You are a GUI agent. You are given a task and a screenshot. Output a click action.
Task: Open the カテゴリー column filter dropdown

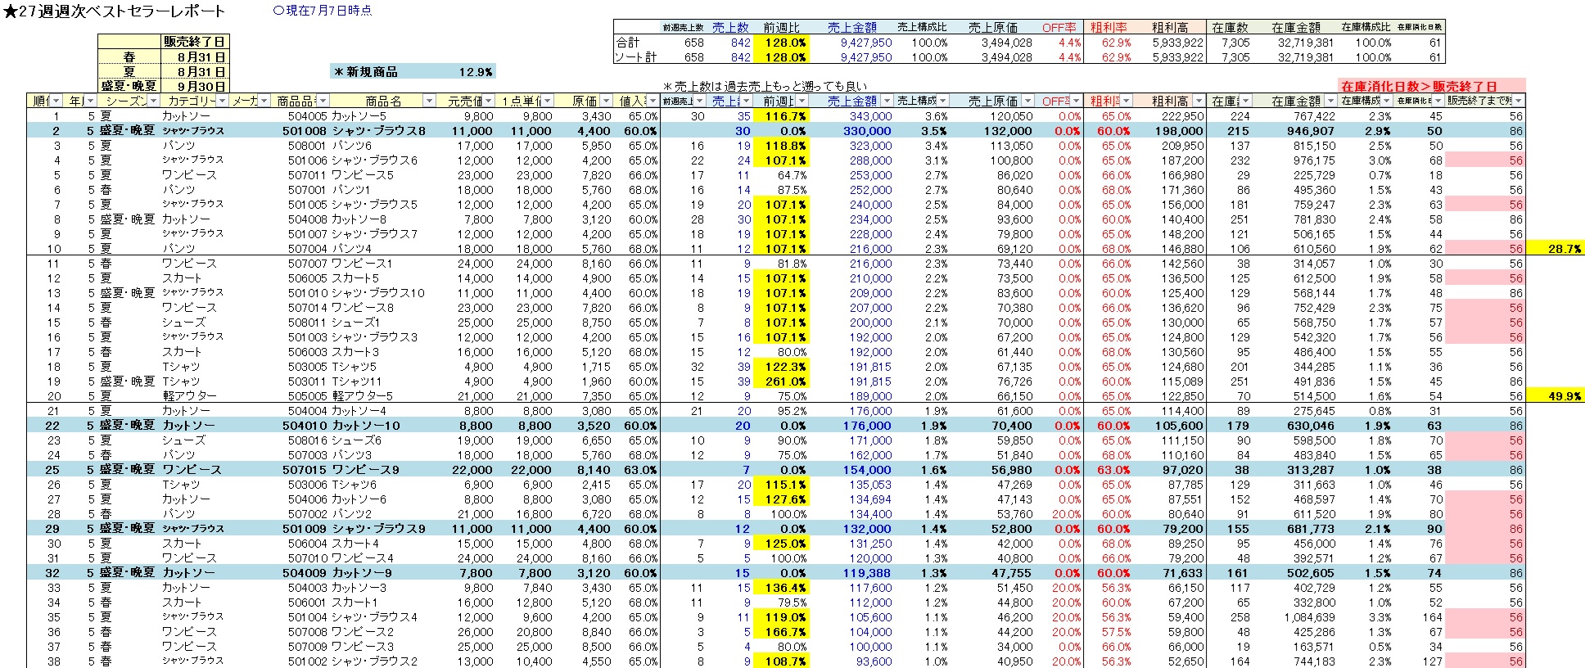(x=222, y=101)
